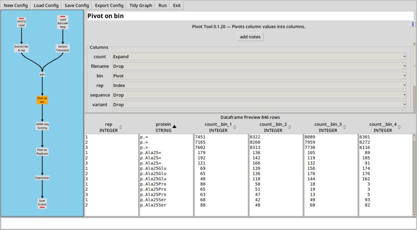This screenshot has width=417, height=230.
Task: Click the first p.Ala25= protein cell
Action: click(151, 152)
